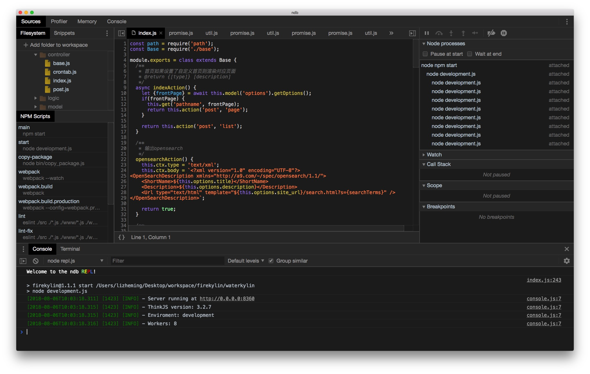Expand the logic folder in the tree
Screen dimensions: 590x374
(36, 98)
